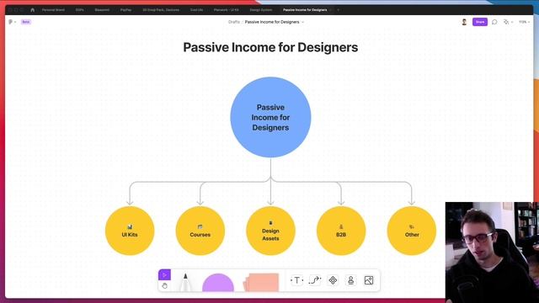Switch to the Cool UIs tab

(196, 10)
